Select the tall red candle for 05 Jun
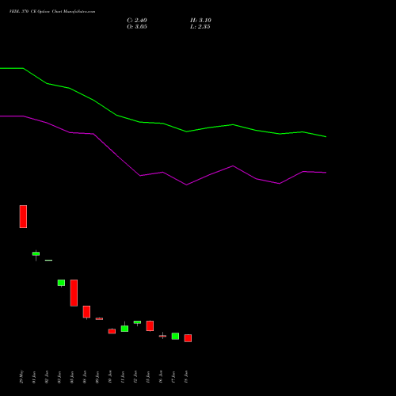The height and width of the screenshot is (396, 396). point(74,293)
